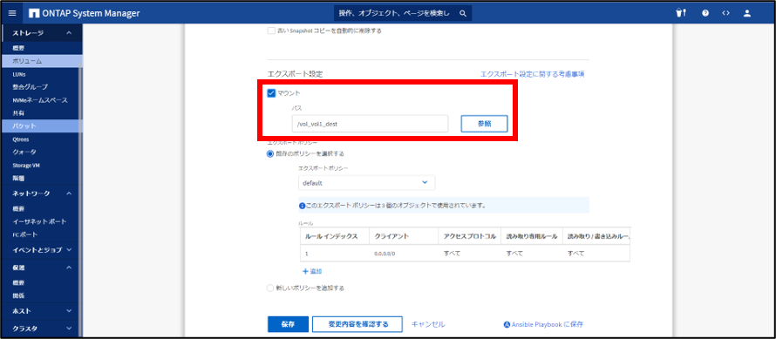Open the notifications alert icon

tap(681, 13)
